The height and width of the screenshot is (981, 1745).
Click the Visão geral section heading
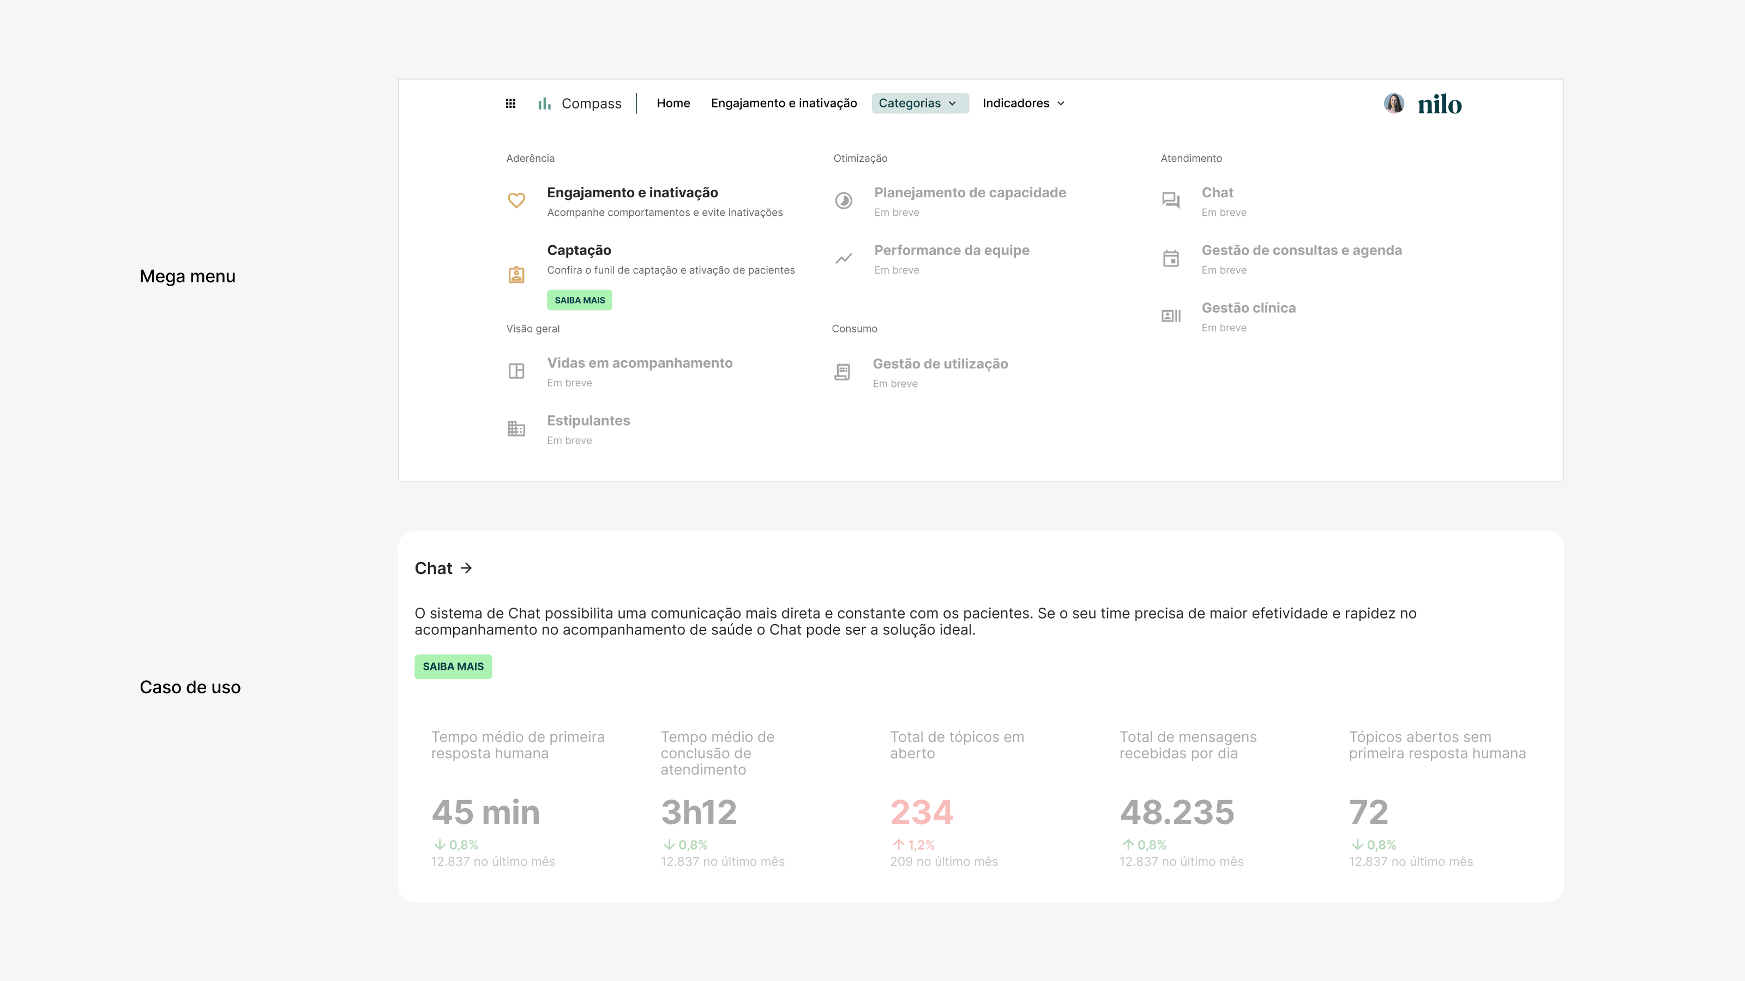click(532, 329)
